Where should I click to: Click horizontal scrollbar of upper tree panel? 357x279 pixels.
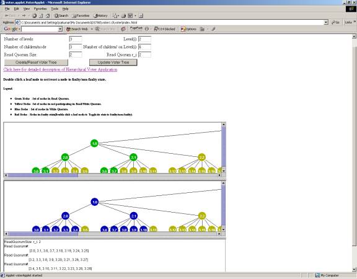[112, 175]
